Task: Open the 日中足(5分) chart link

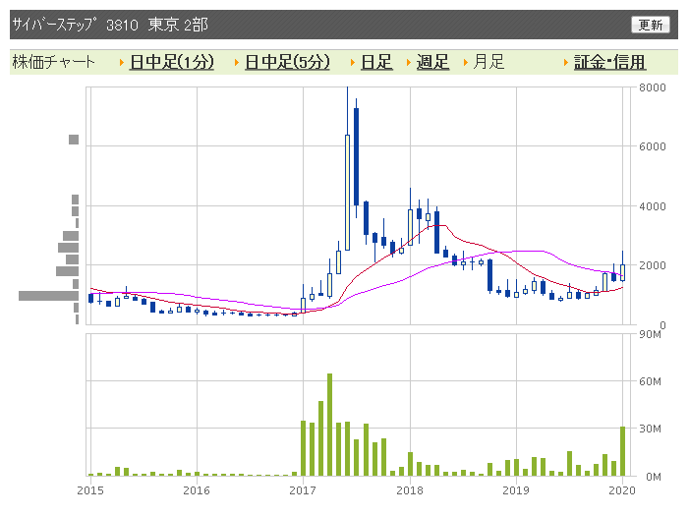Action: coord(287,62)
